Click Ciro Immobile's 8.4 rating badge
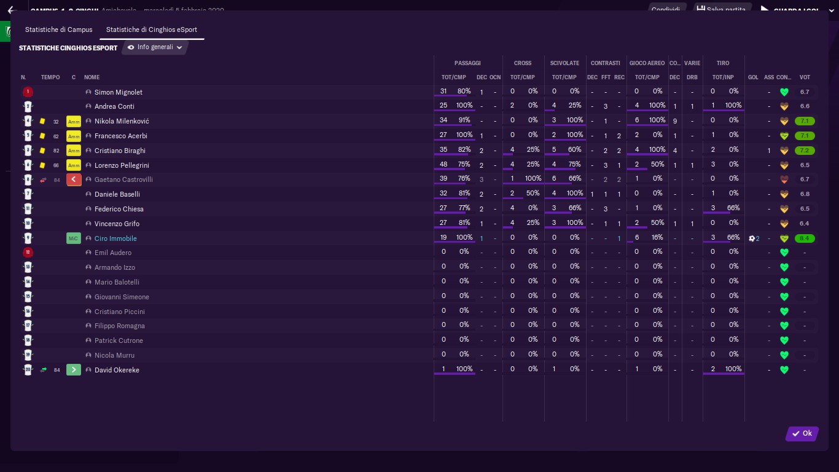Viewport: 839px width, 472px height. click(805, 238)
